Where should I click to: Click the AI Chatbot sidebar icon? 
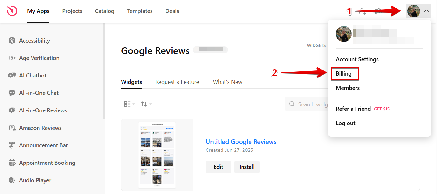[12, 76]
